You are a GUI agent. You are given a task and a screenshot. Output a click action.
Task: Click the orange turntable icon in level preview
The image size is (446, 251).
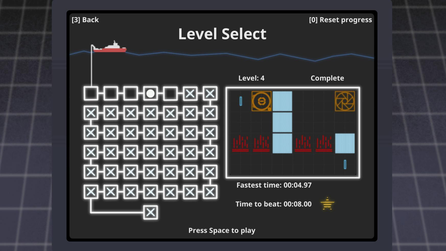click(261, 101)
